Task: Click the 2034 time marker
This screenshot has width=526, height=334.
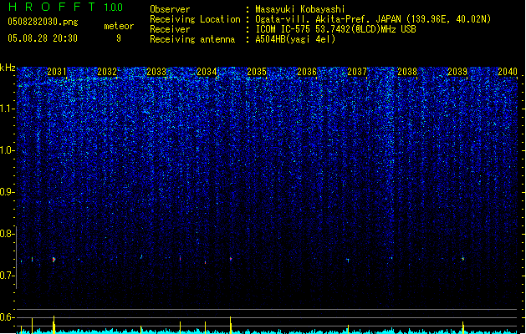Action: click(x=207, y=72)
